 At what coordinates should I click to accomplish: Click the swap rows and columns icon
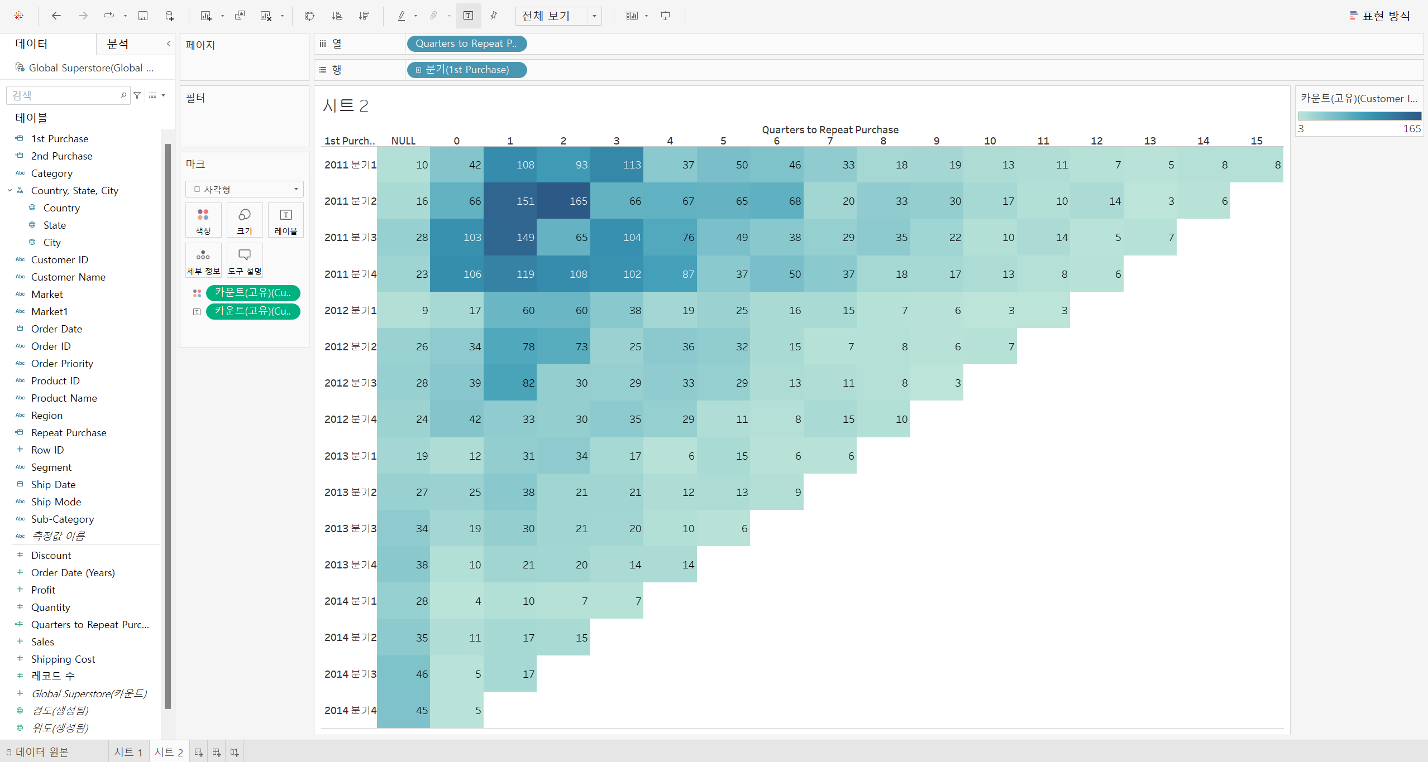click(310, 16)
